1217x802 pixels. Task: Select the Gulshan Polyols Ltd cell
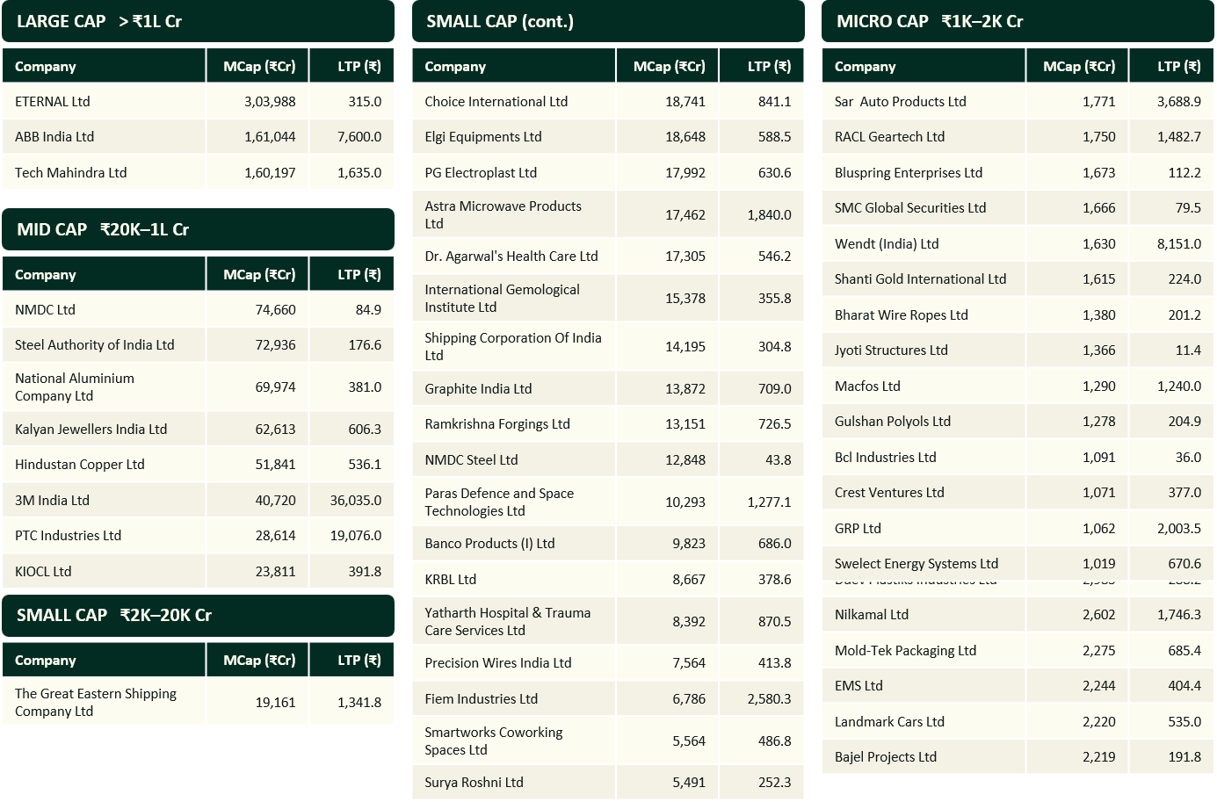924,422
